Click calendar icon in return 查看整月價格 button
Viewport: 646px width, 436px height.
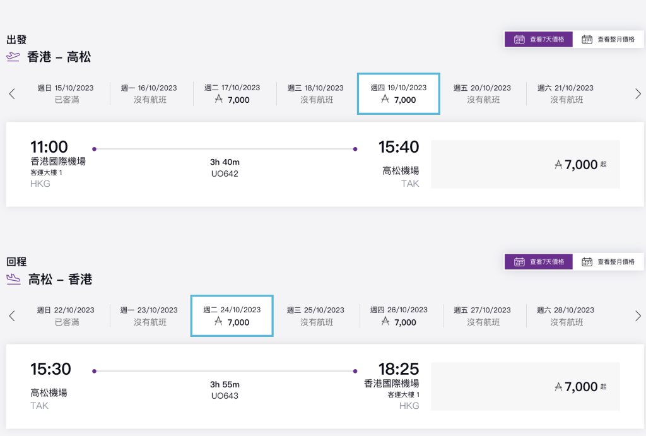point(587,261)
